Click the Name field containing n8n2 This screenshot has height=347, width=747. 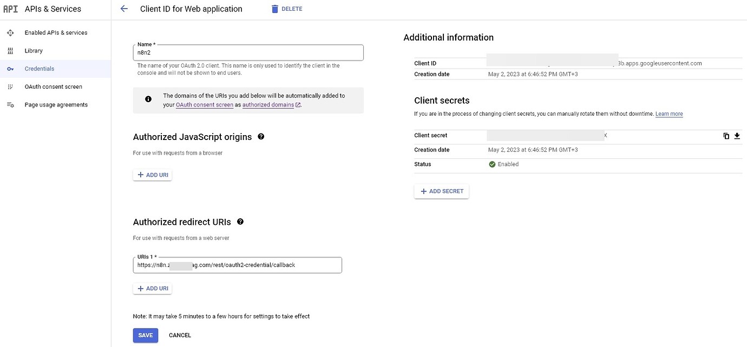247,52
